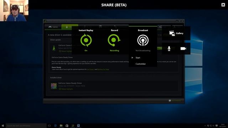Click the "Instant Replay" heading

point(86,30)
